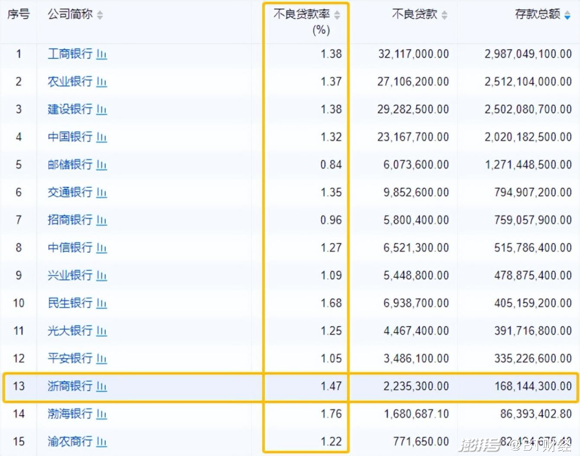Open chart icon next to 农业银行

(x=102, y=82)
